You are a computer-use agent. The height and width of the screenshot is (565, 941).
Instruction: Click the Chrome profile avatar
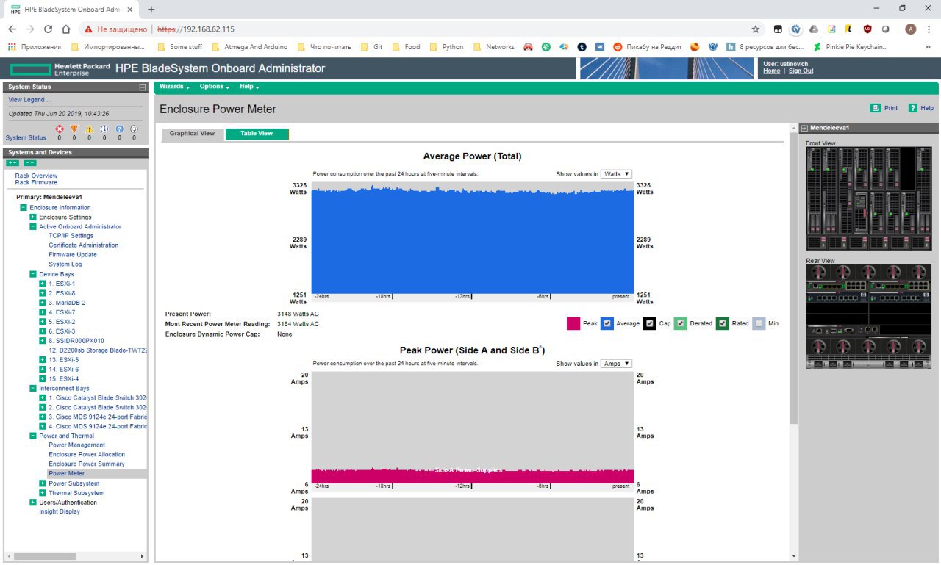tap(911, 29)
